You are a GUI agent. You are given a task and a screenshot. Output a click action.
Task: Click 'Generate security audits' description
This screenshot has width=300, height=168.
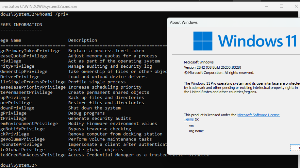coord(100,118)
